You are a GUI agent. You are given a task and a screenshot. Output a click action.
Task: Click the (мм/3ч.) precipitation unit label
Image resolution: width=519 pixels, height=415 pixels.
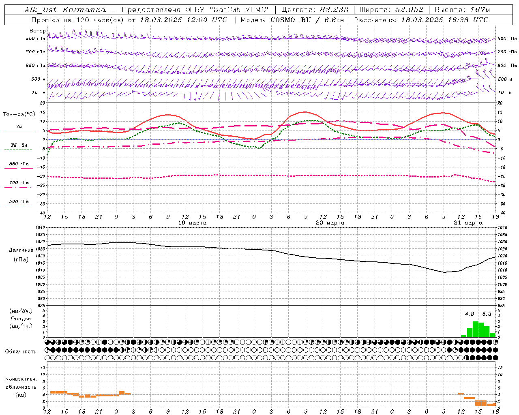click(21, 311)
